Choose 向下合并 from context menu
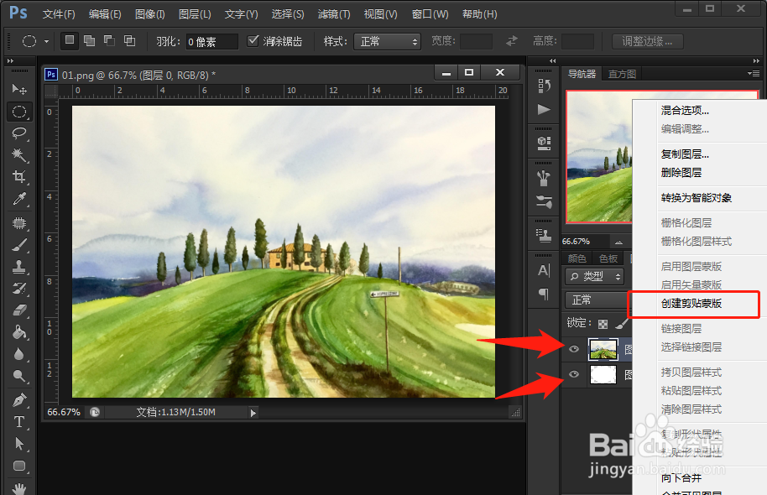 pyautogui.click(x=681, y=478)
